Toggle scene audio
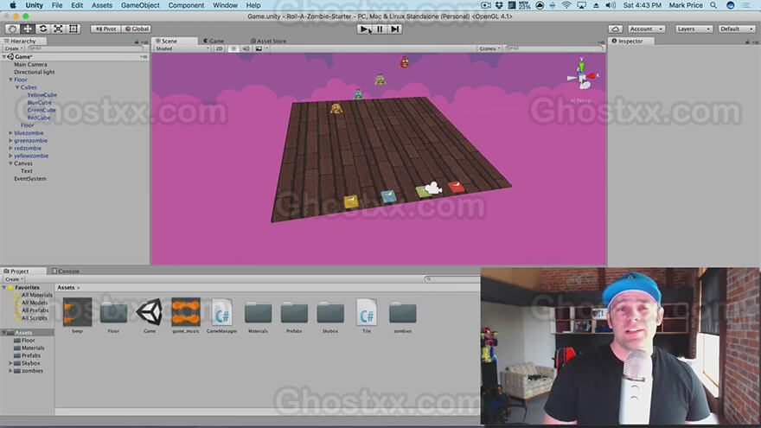Viewport: 761px width, 428px height. (246, 48)
